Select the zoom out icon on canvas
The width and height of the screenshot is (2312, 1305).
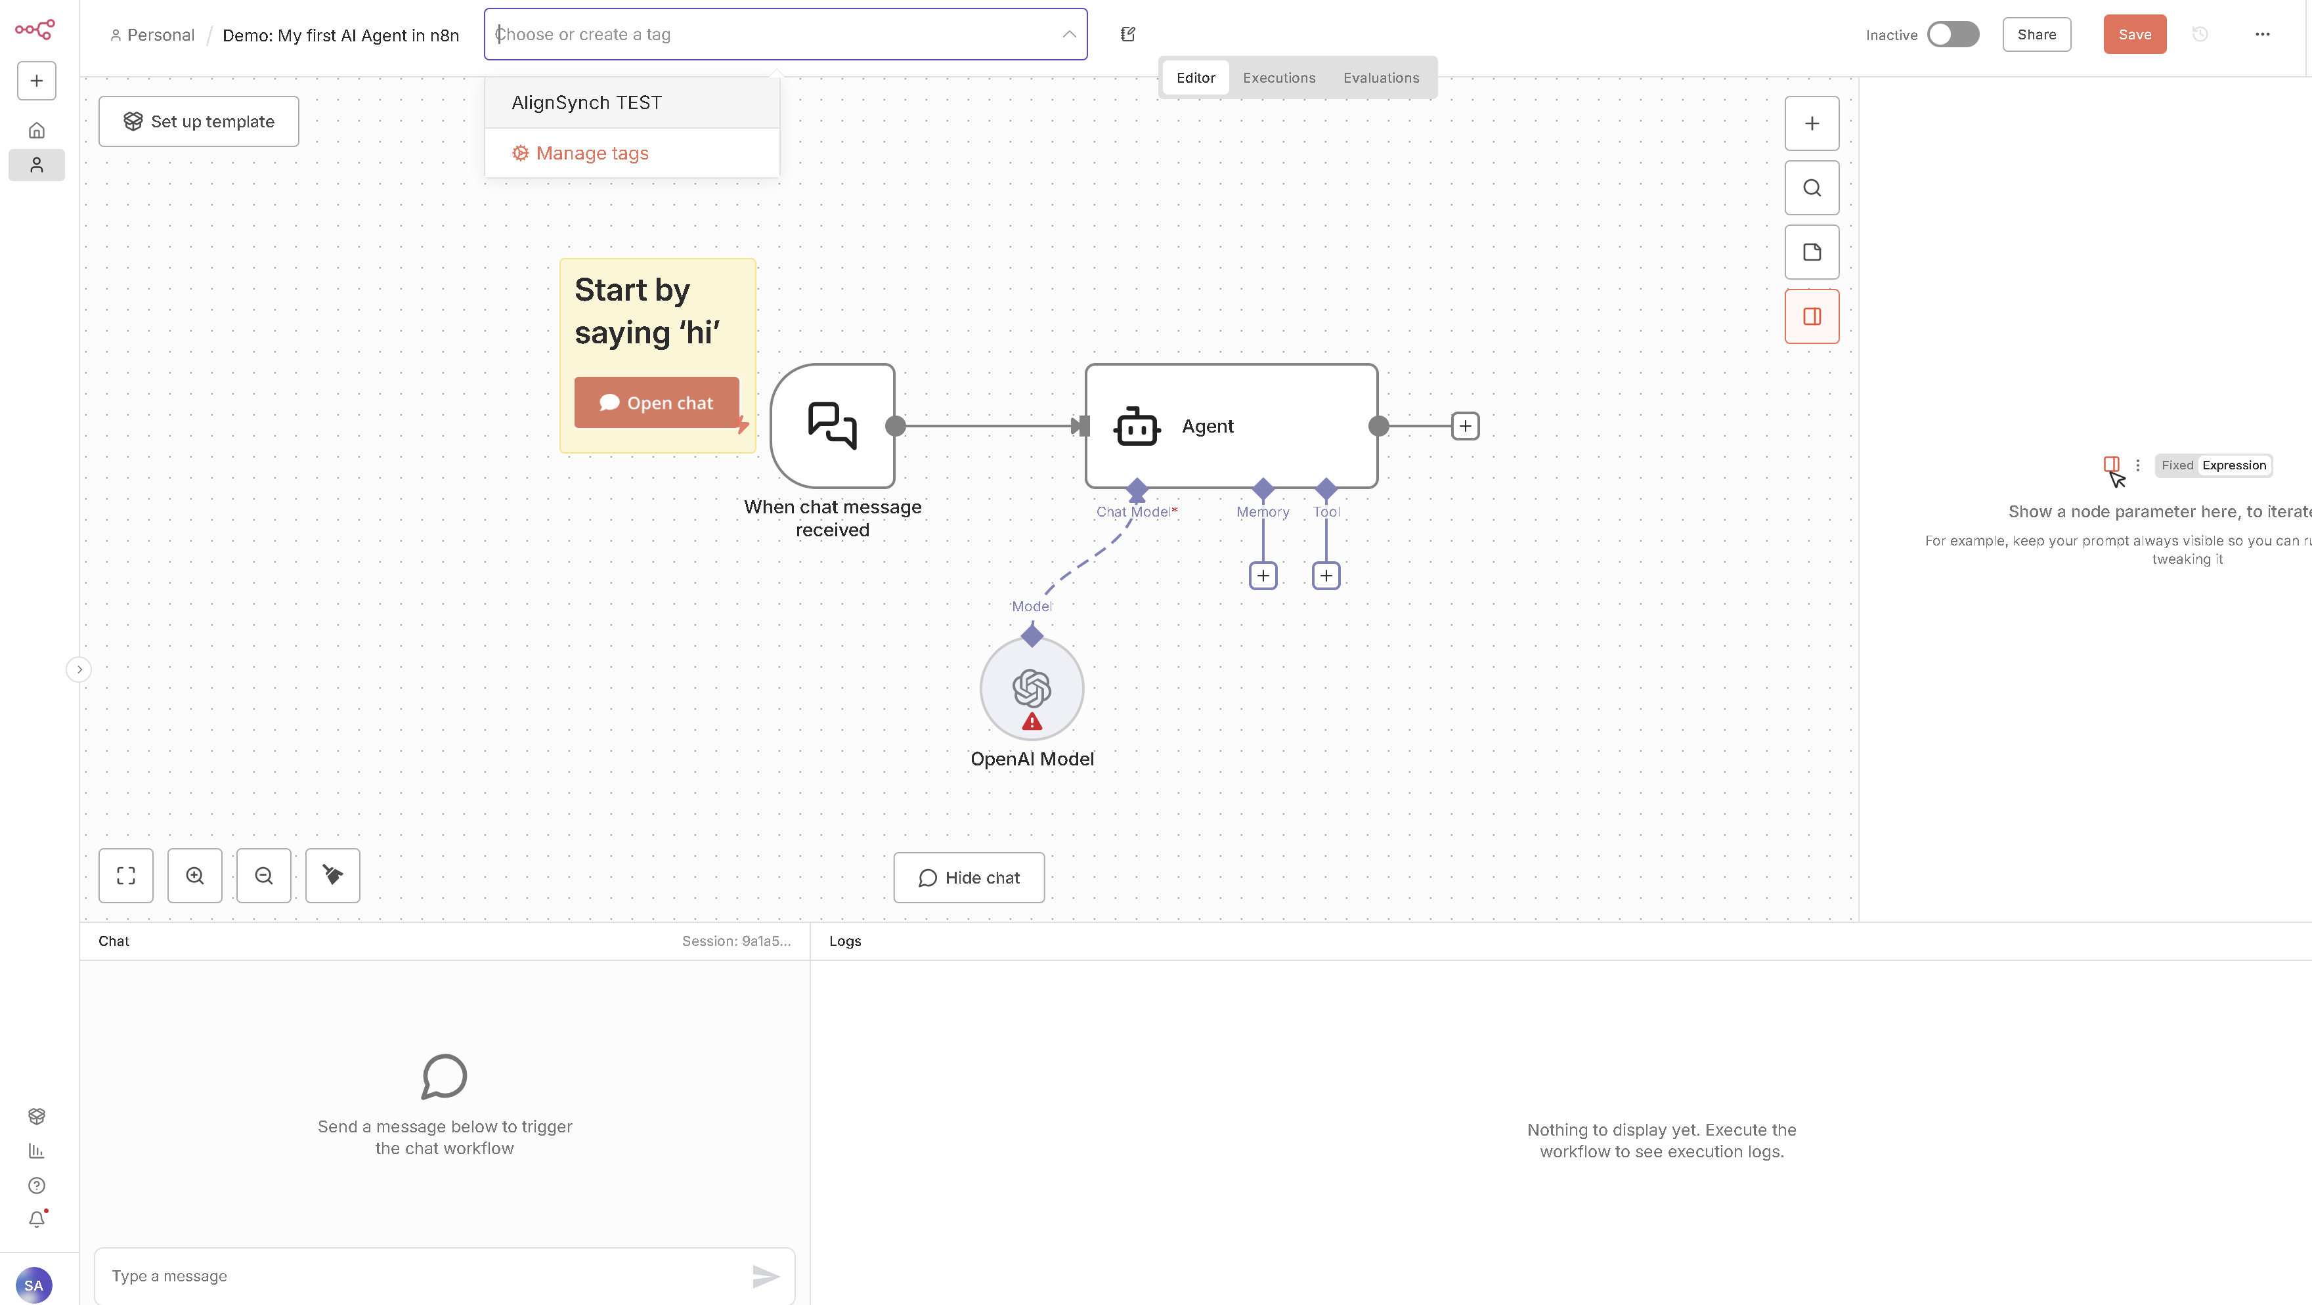point(264,875)
